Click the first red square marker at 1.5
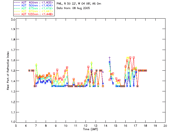This screenshot has height=136, width=170. click(29, 70)
